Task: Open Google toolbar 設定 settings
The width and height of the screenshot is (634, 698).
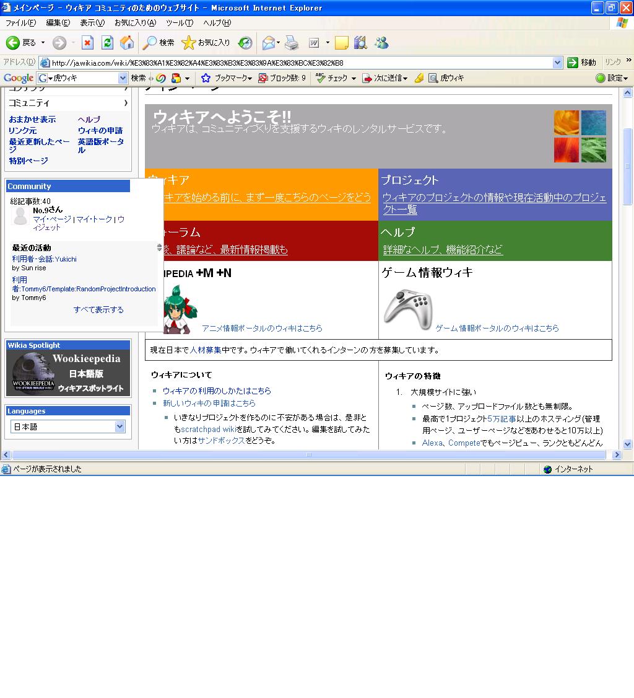Action: [612, 78]
